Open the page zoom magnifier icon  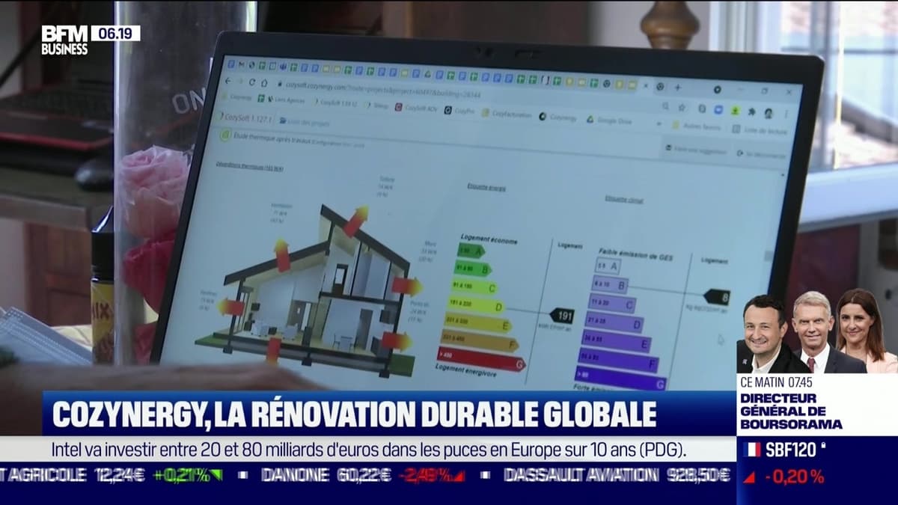pyautogui.click(x=665, y=107)
